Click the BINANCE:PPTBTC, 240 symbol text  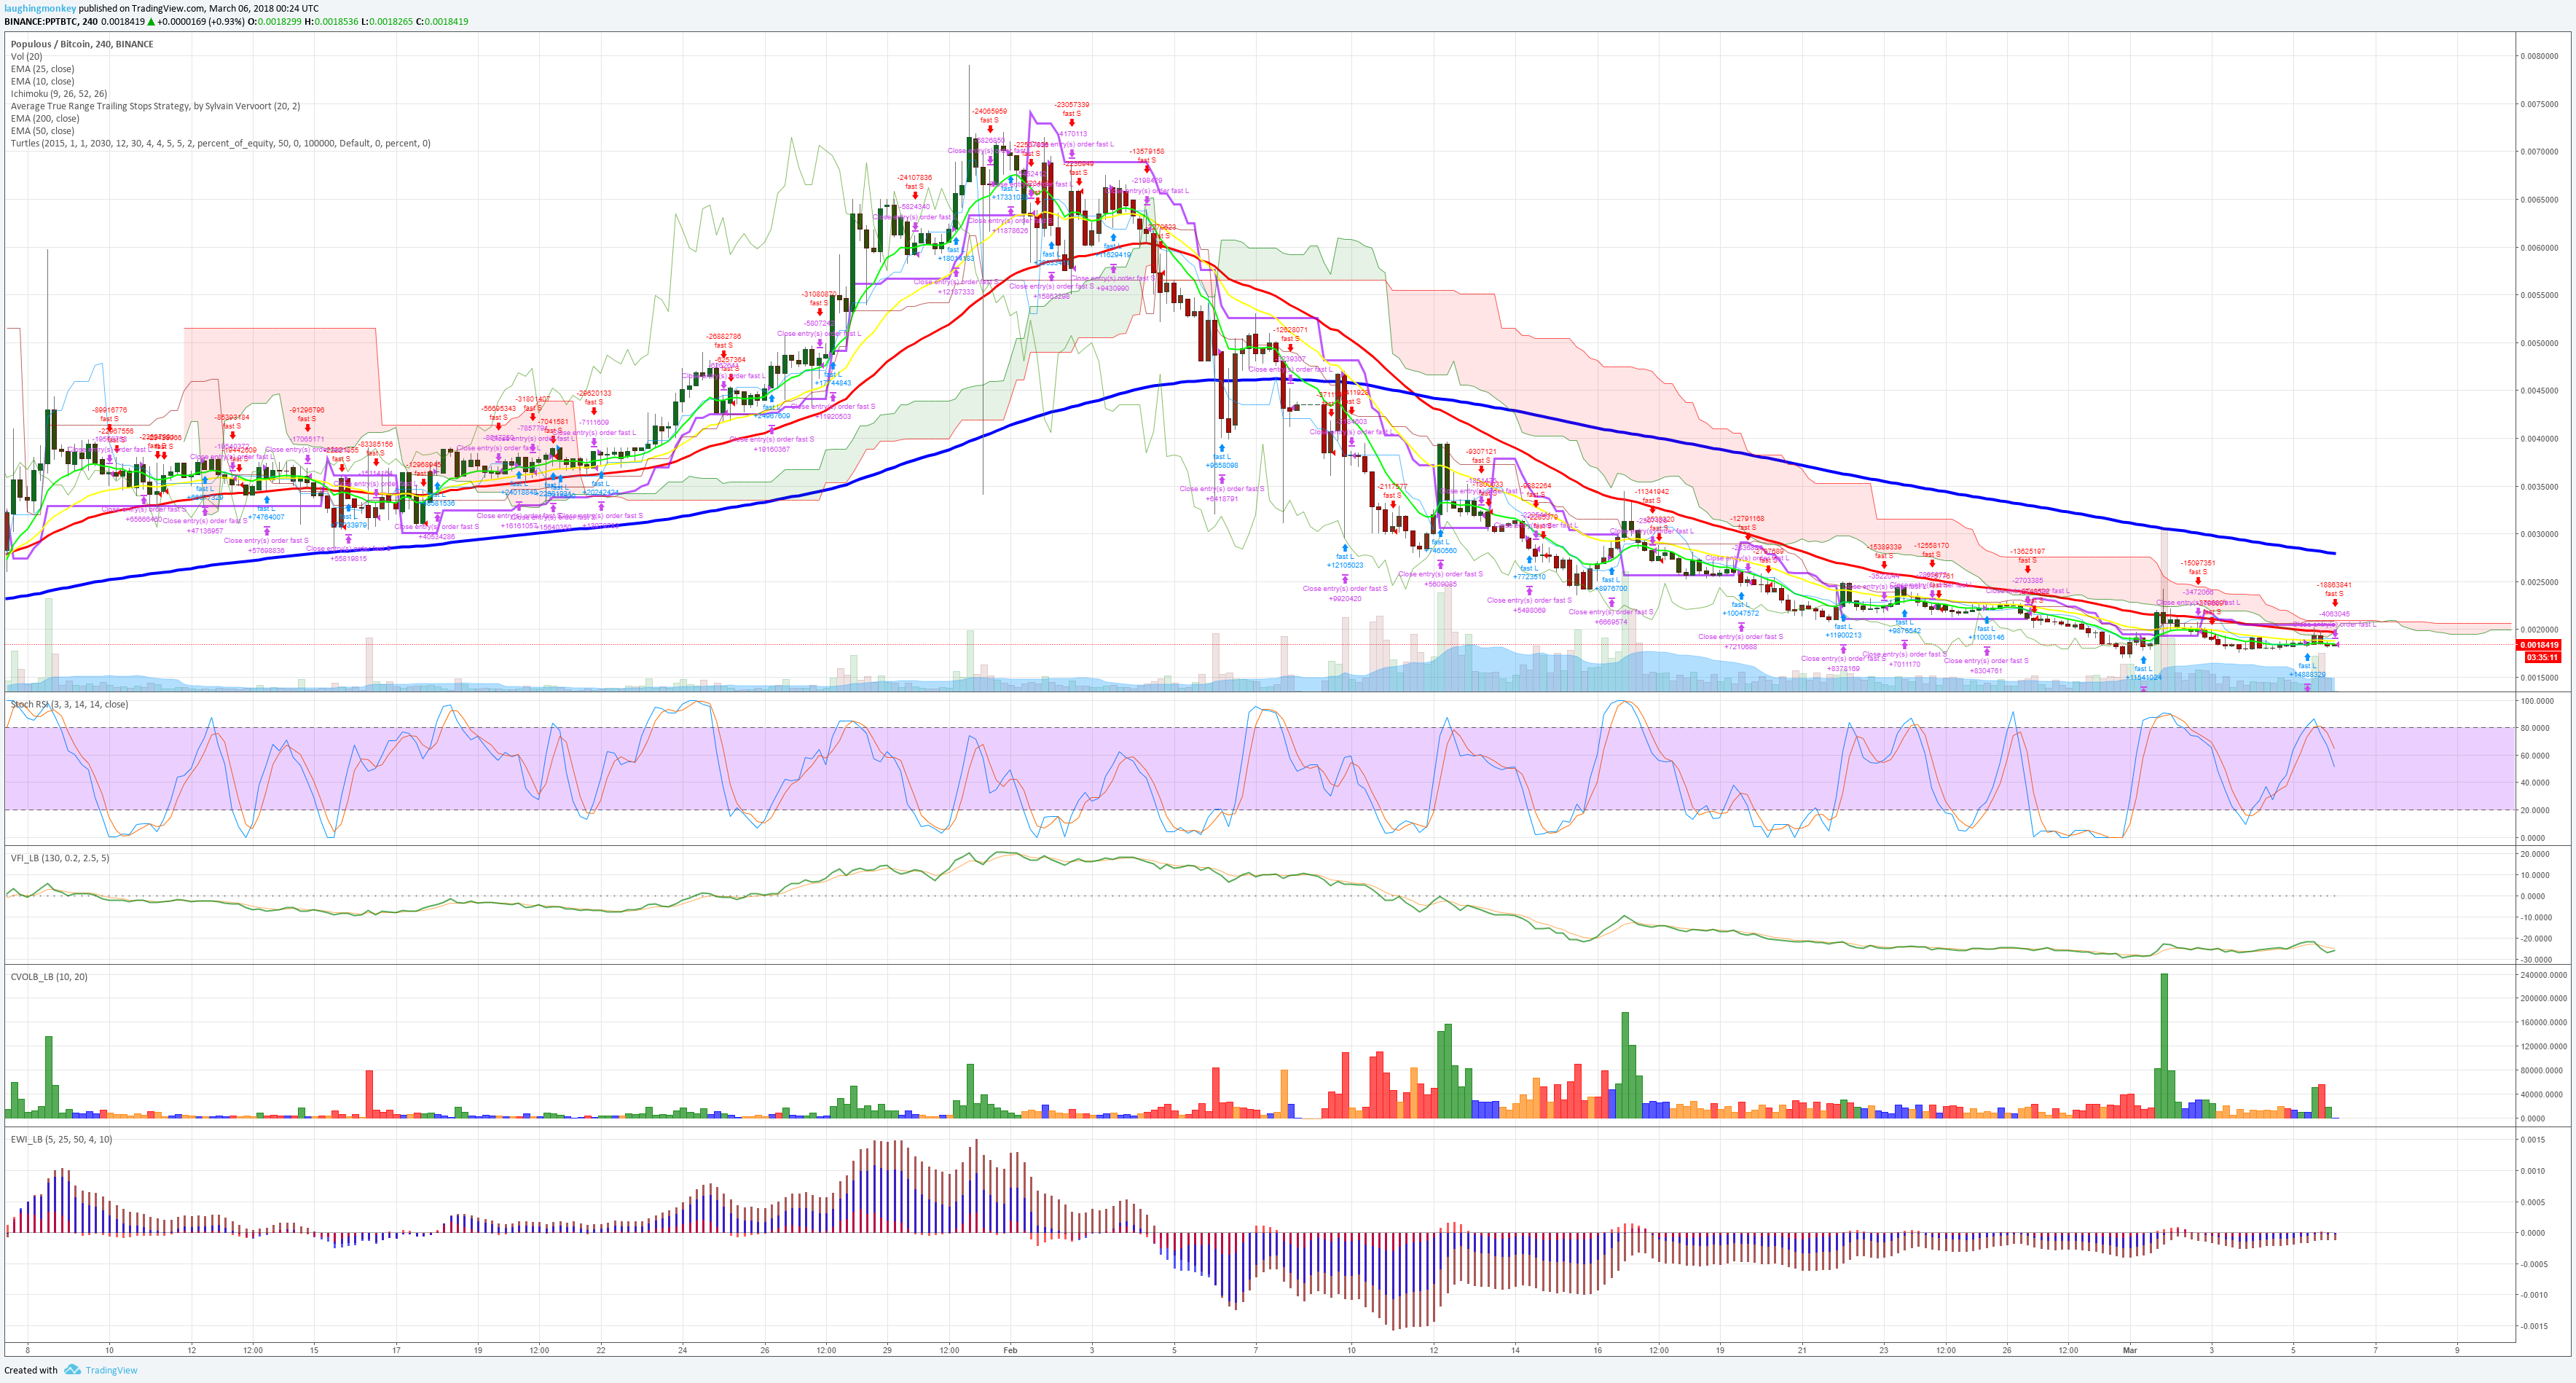tap(51, 21)
